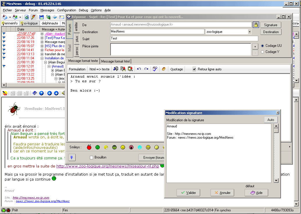The image size is (301, 214).
Task: Insert the sad yellow frowning smiley
Action: click(123, 147)
